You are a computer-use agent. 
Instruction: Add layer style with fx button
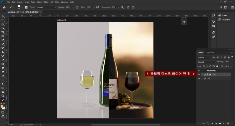coord(208,124)
